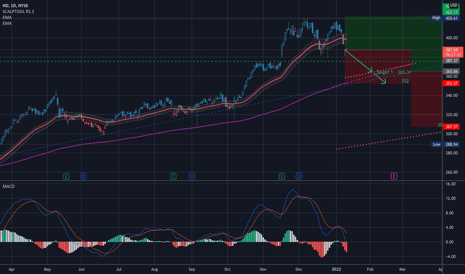Viewport: 465px width, 274px height.
Task: Click the HD, 1D, NYSE symbol title
Action: pyautogui.click(x=15, y=5)
